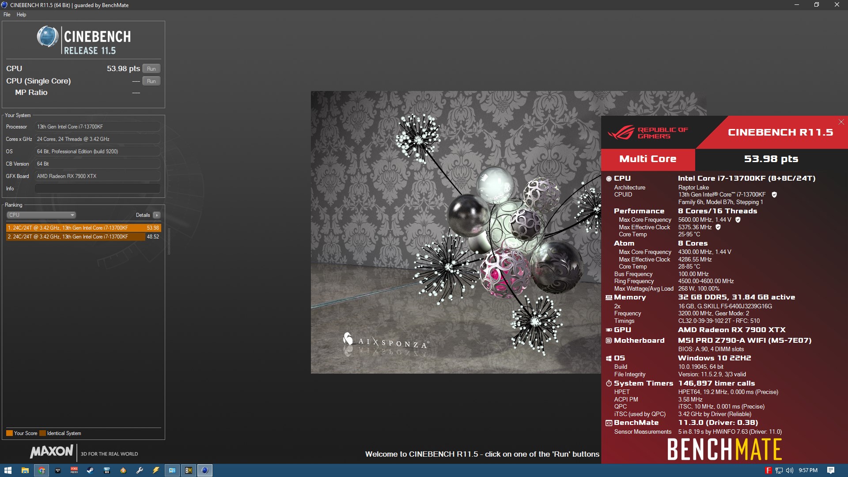Open the wrench tool taskbar app
Image resolution: width=848 pixels, height=477 pixels.
(139, 470)
